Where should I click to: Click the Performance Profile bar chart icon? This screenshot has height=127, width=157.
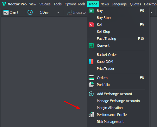click(x=91, y=115)
